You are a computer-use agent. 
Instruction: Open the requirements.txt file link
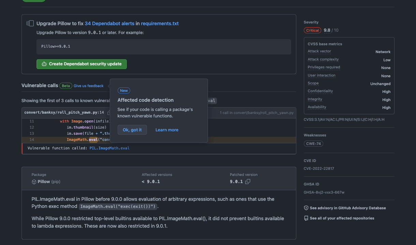(x=160, y=23)
